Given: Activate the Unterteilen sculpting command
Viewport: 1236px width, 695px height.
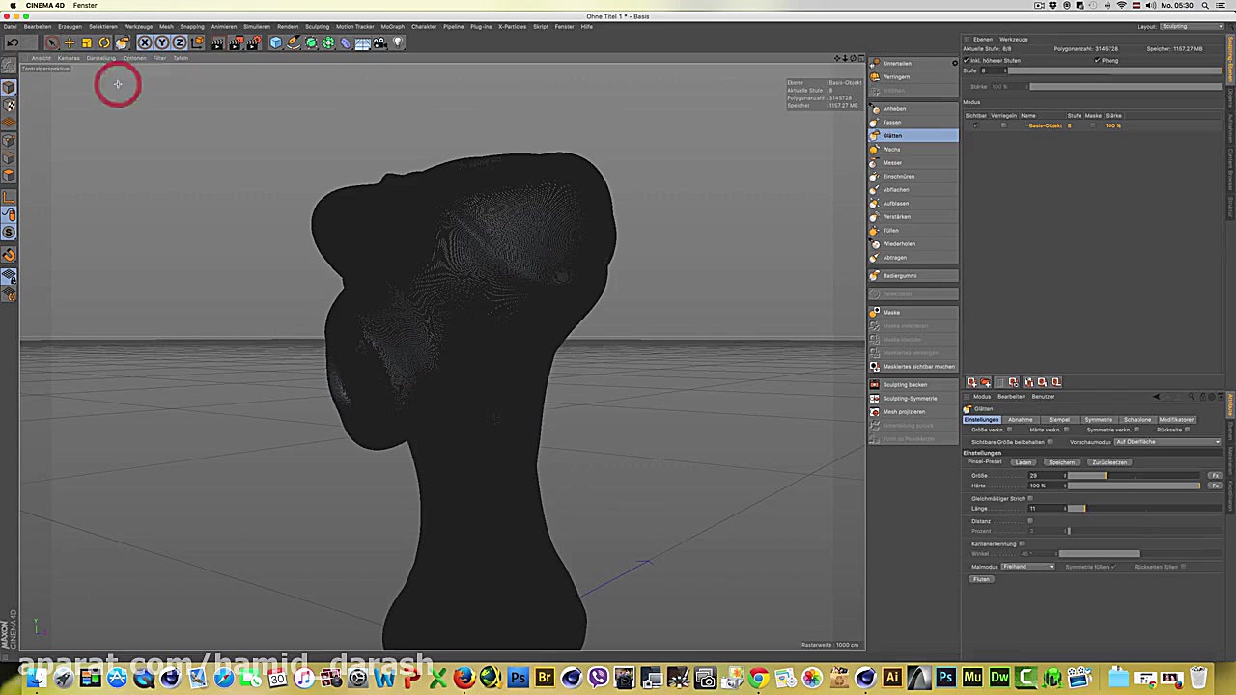Looking at the screenshot, I should point(896,63).
